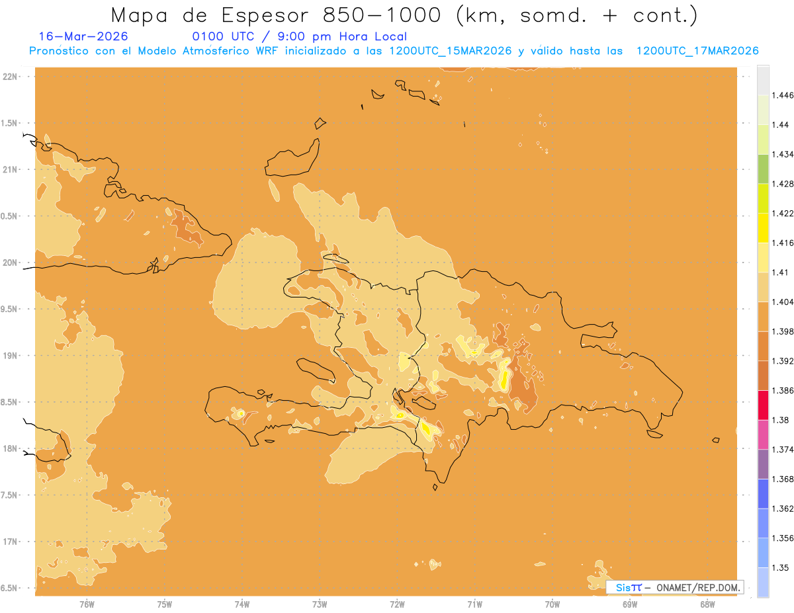Image resolution: width=794 pixels, height=613 pixels.
Task: Click the '74W' longitude axis label
Action: (242, 604)
